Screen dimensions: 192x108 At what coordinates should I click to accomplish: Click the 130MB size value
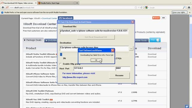pos(134,92)
